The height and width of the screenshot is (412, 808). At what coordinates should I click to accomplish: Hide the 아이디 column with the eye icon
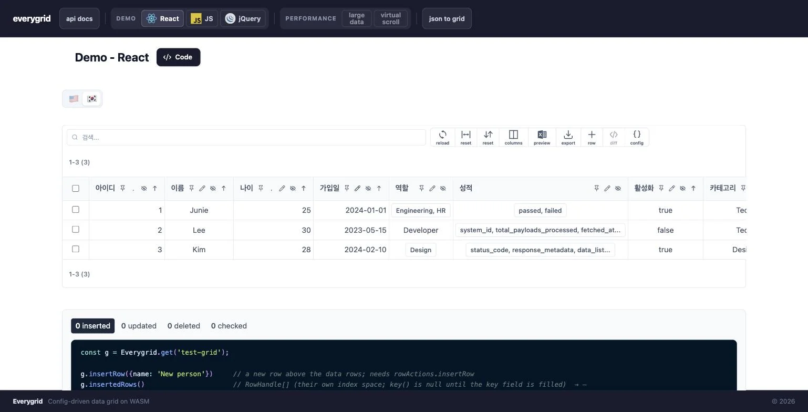pos(144,188)
